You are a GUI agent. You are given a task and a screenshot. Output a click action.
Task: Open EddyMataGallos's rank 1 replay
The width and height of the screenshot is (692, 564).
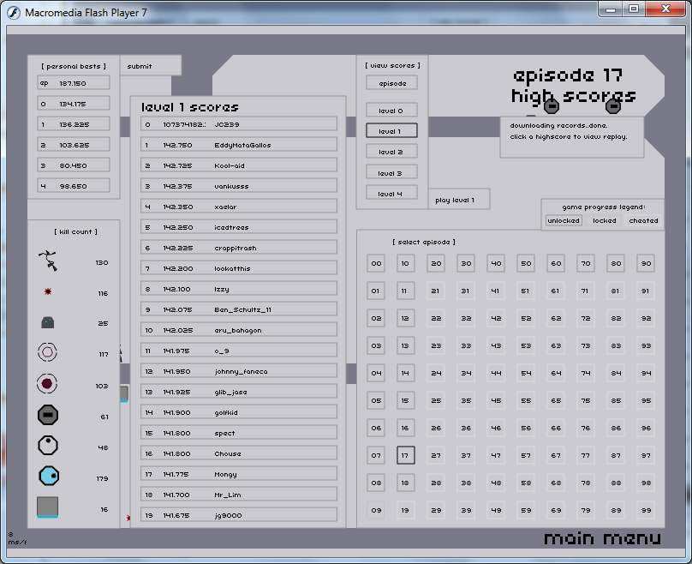click(239, 145)
